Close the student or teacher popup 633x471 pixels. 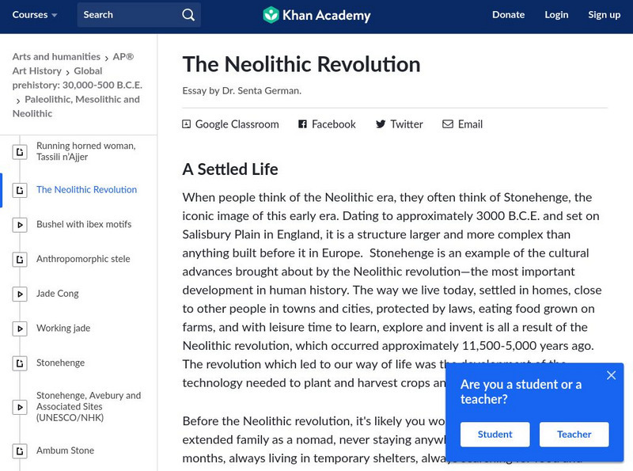611,375
